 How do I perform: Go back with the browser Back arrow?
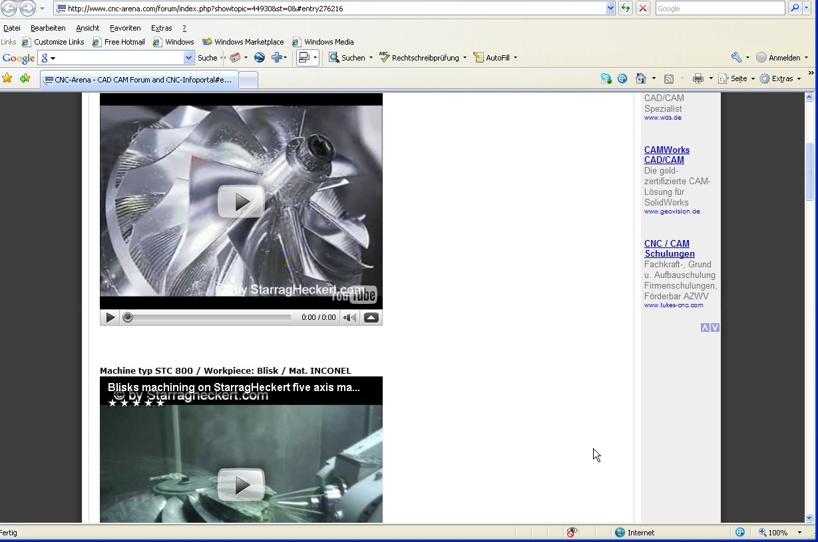[x=9, y=9]
